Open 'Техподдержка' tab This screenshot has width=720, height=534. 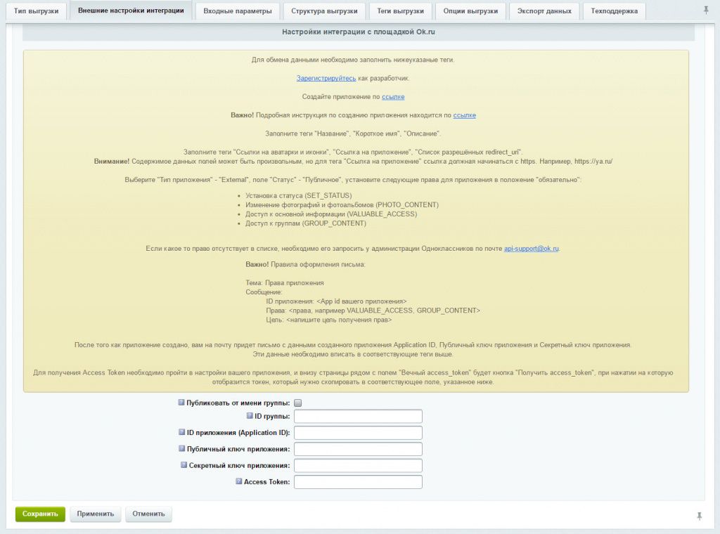tap(615, 11)
